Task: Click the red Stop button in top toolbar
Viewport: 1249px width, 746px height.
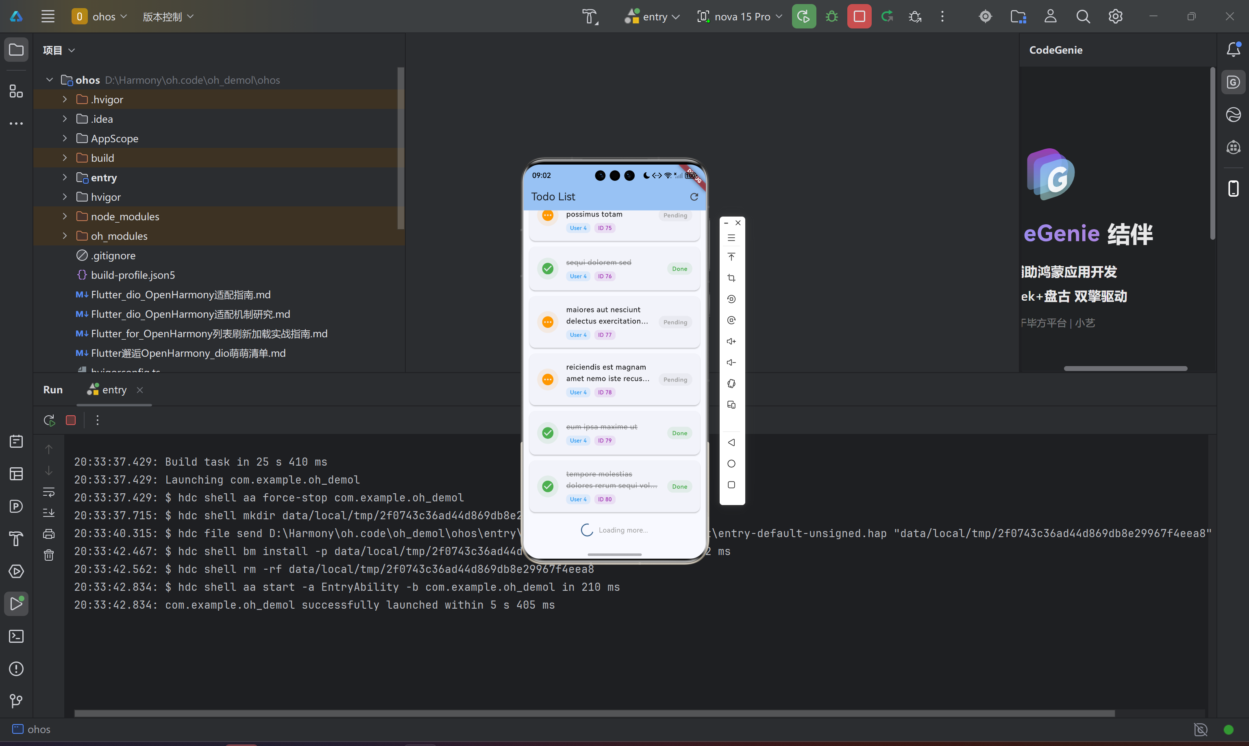Action: (859, 17)
